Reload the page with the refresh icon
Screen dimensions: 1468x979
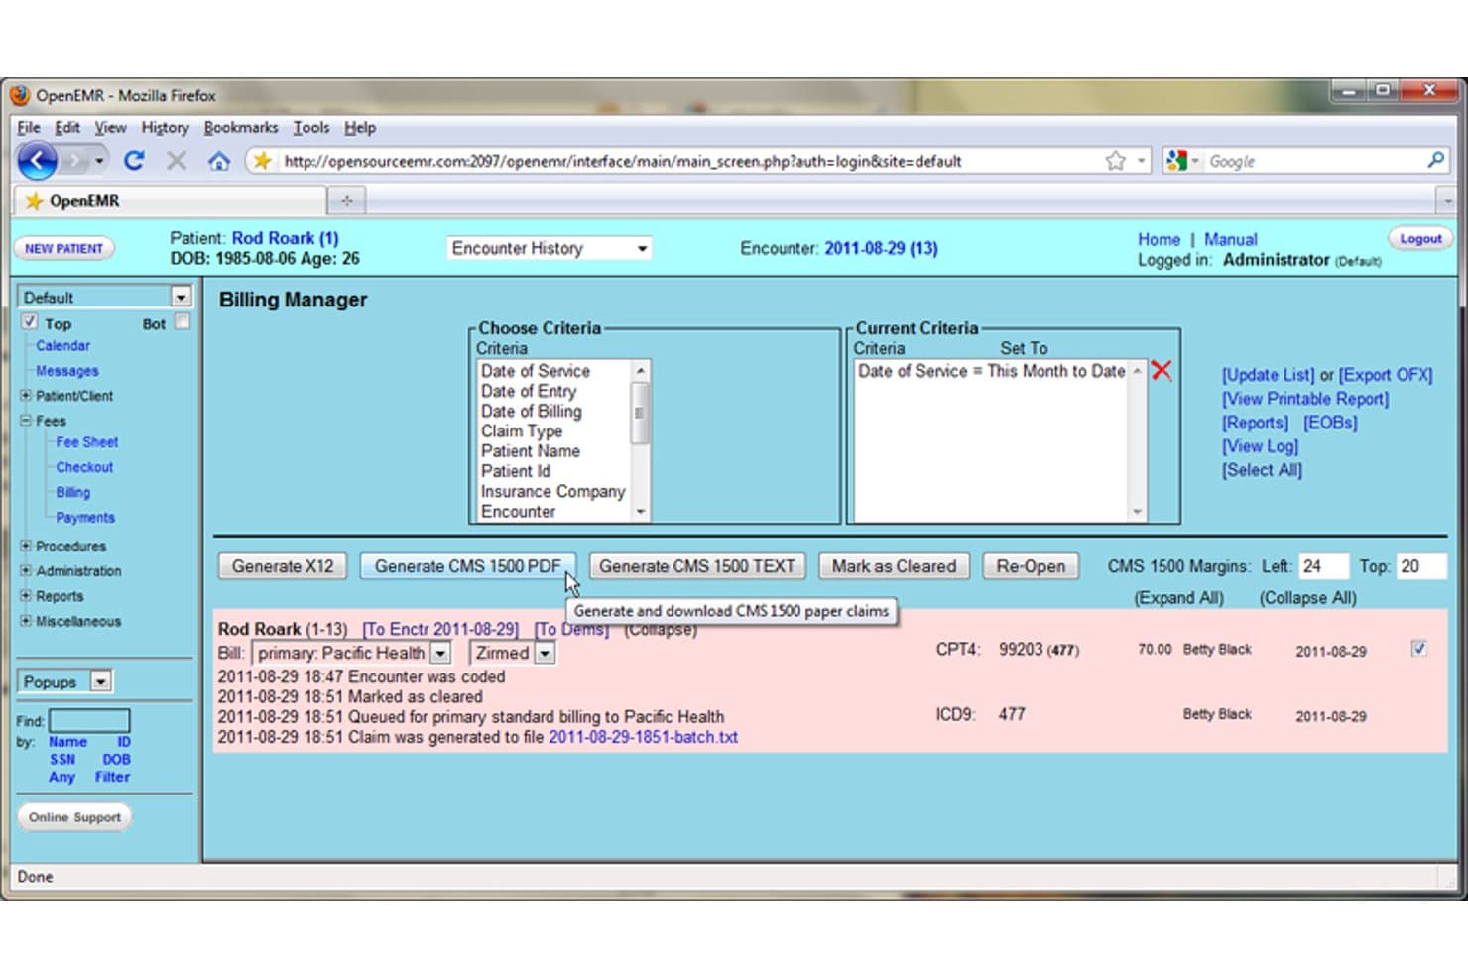(134, 160)
